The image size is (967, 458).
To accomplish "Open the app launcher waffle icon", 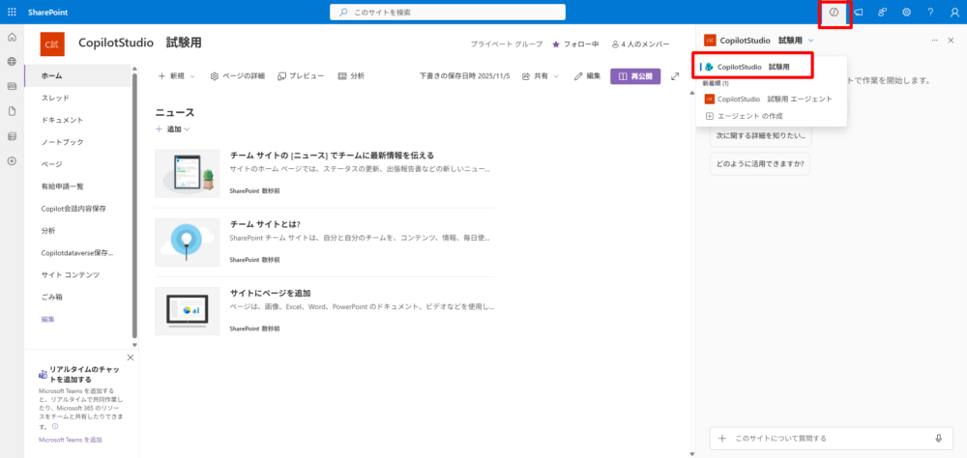I will (x=12, y=12).
